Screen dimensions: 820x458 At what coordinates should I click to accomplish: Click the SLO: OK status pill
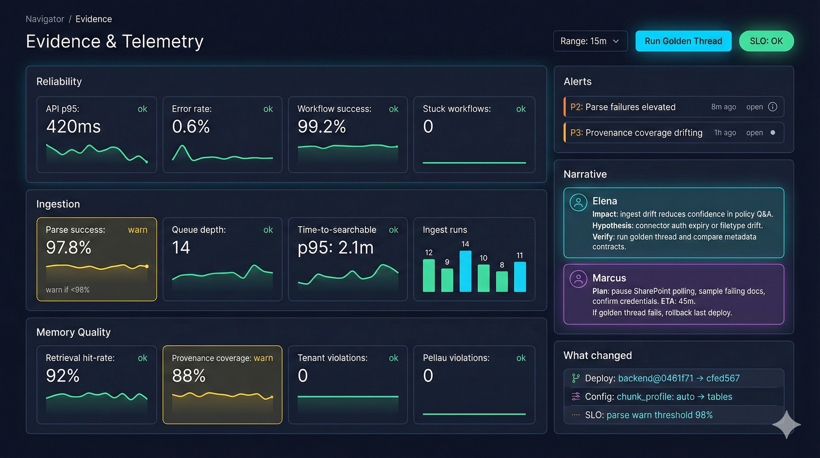766,41
